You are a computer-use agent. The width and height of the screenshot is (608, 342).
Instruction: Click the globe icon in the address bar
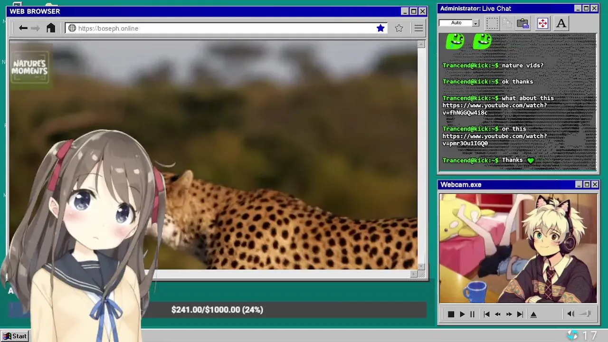coord(72,28)
